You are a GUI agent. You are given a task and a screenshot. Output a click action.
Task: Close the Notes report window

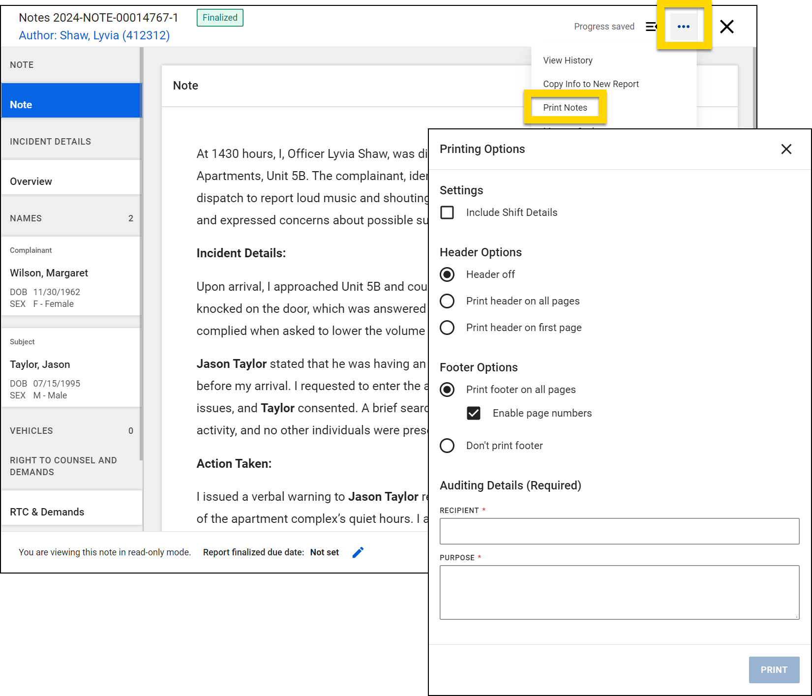pyautogui.click(x=726, y=27)
